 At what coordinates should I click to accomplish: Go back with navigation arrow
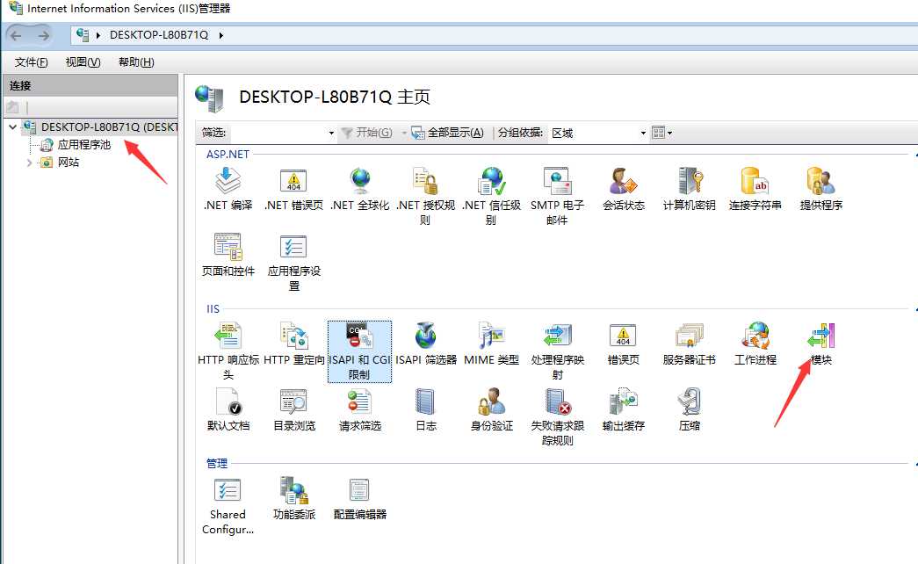pos(17,36)
